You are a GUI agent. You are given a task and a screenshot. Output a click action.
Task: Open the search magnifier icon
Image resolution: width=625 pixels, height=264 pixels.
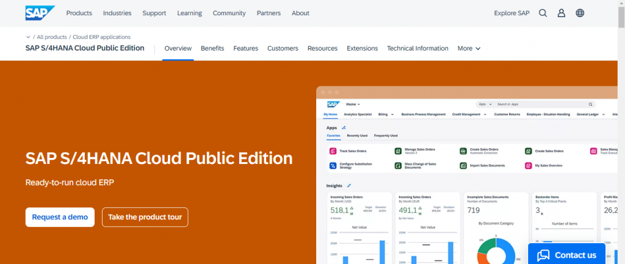pos(543,13)
